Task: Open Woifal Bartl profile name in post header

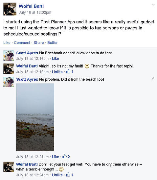Action: pyautogui.click(x=31, y=6)
